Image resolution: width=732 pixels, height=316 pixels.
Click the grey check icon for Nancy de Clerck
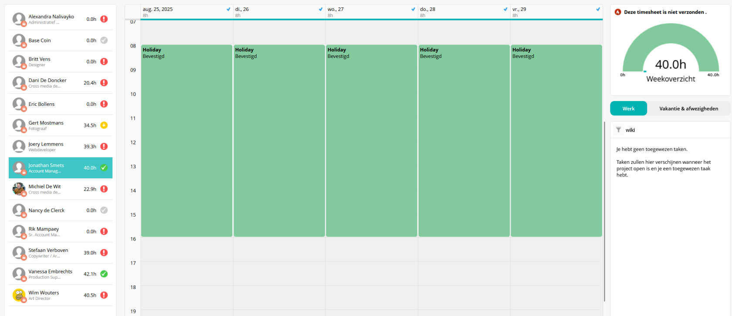(104, 210)
